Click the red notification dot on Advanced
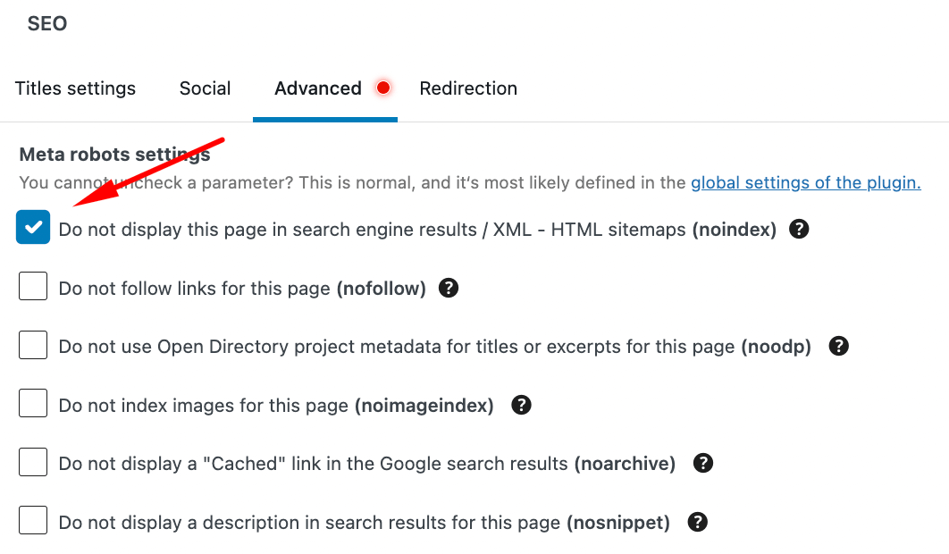This screenshot has height=554, width=949. pyautogui.click(x=383, y=88)
